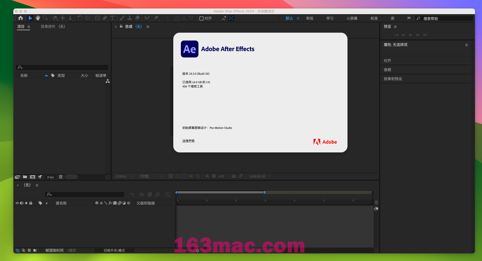Click the reset exposure icon in viewer
The height and width of the screenshot is (261, 482).
(214, 176)
